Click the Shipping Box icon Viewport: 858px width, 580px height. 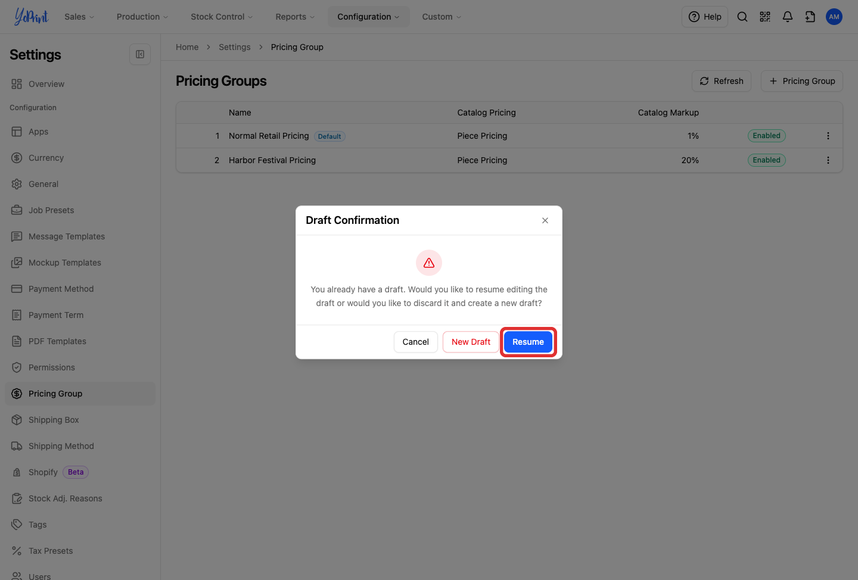tap(17, 420)
